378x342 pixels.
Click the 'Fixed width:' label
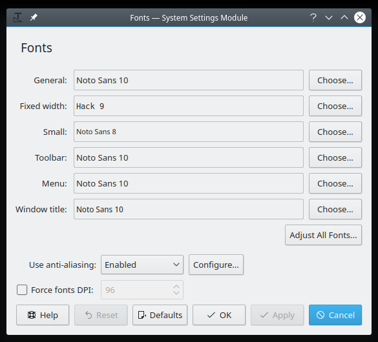point(43,106)
